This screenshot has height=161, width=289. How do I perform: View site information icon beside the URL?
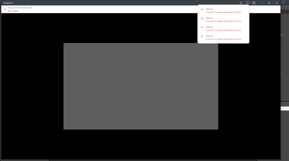click(5, 9)
